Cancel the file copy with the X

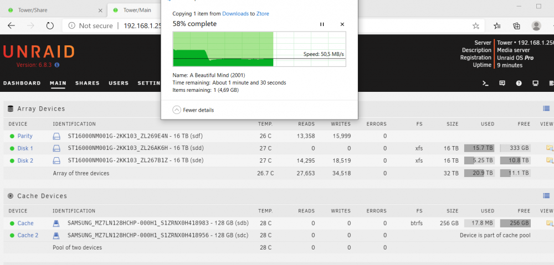point(342,24)
